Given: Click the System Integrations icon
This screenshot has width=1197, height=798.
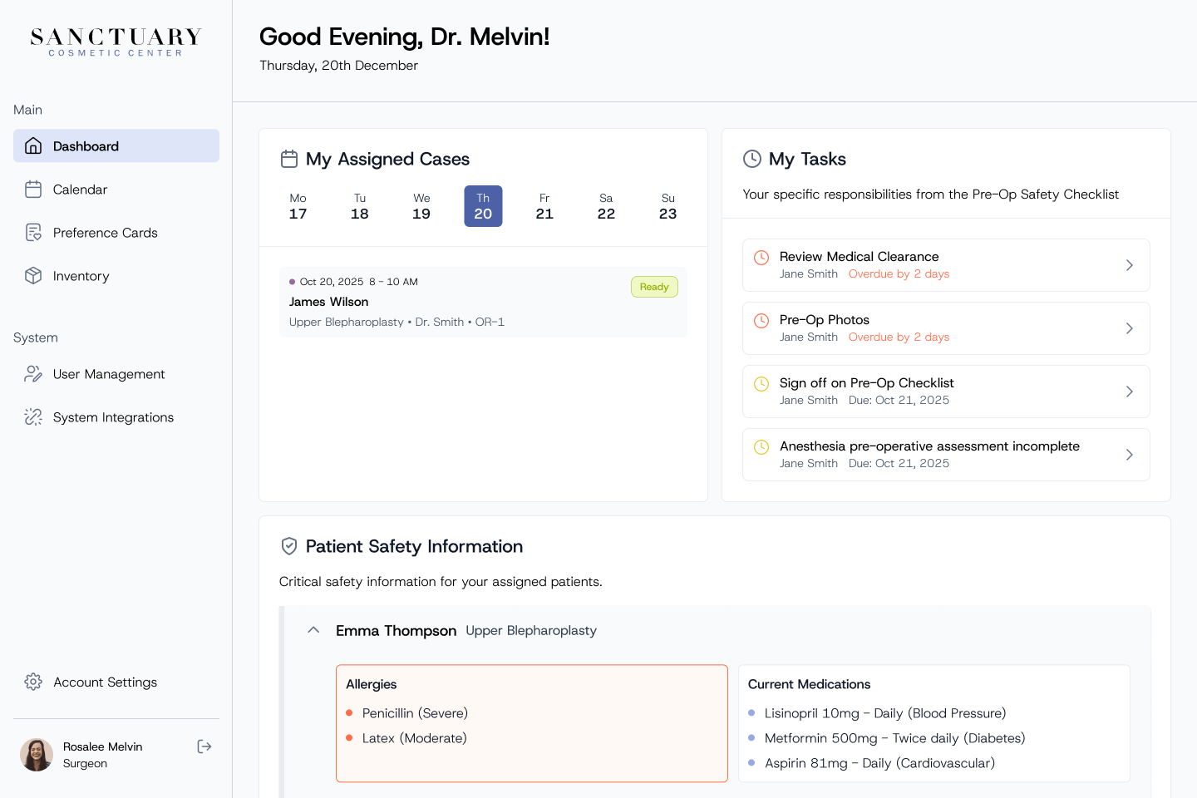Looking at the screenshot, I should [33, 417].
